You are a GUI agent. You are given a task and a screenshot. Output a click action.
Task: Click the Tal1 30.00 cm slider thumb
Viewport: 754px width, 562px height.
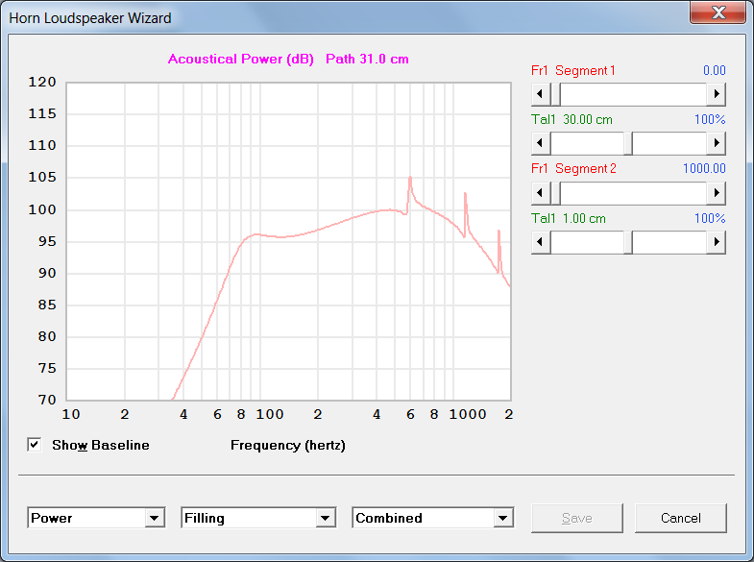628,143
